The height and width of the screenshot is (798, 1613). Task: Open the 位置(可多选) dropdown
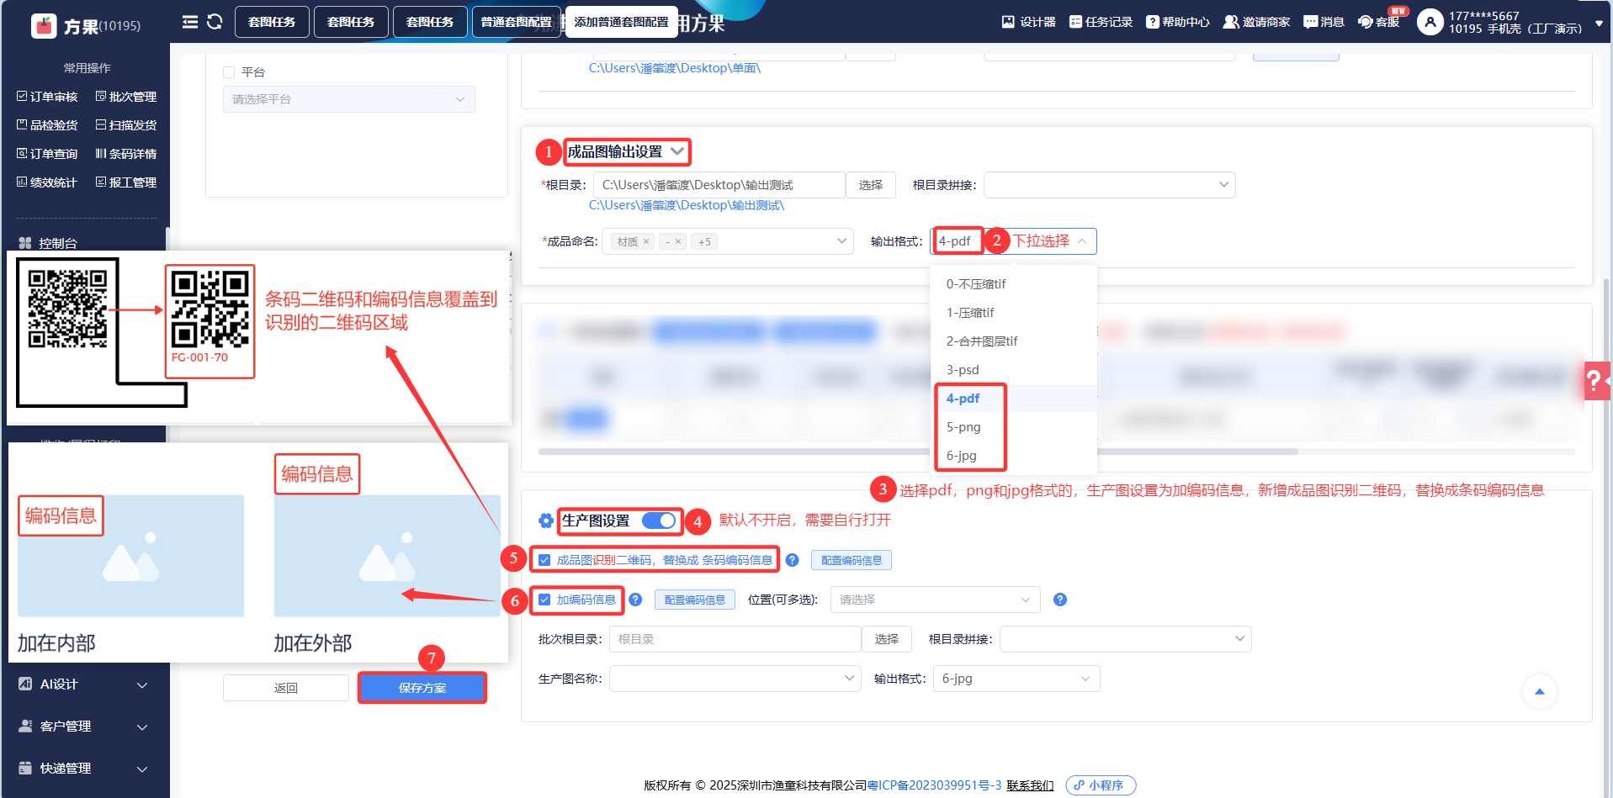[935, 600]
